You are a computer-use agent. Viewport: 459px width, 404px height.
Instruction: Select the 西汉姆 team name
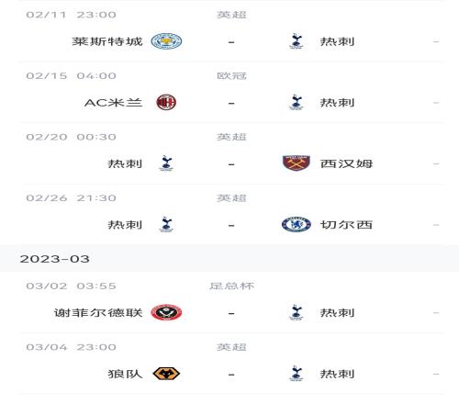tap(346, 163)
